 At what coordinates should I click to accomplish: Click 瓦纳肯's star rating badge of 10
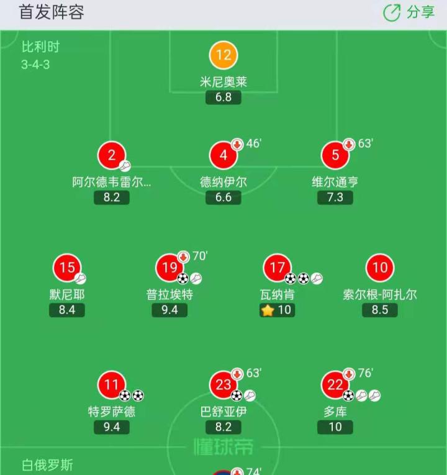tap(277, 310)
